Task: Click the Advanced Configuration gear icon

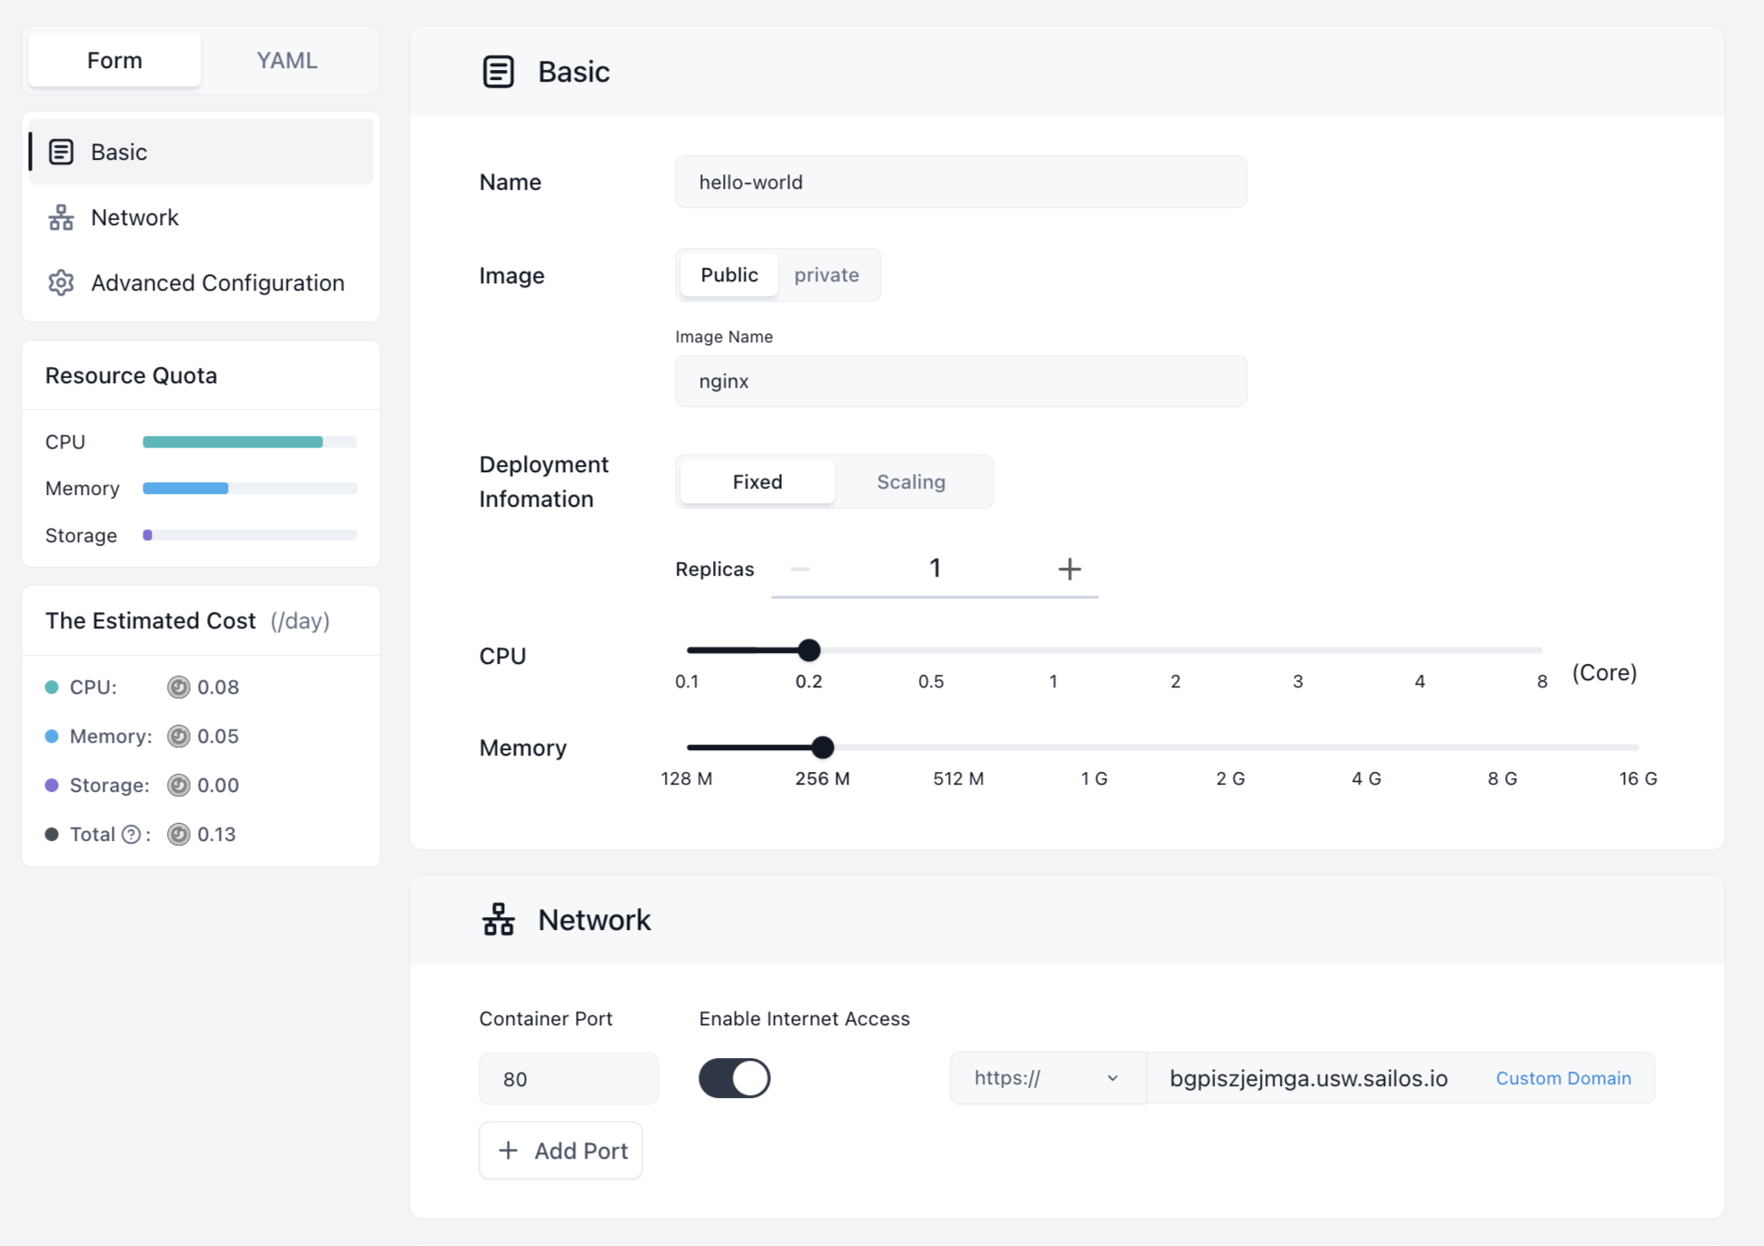Action: coord(61,283)
